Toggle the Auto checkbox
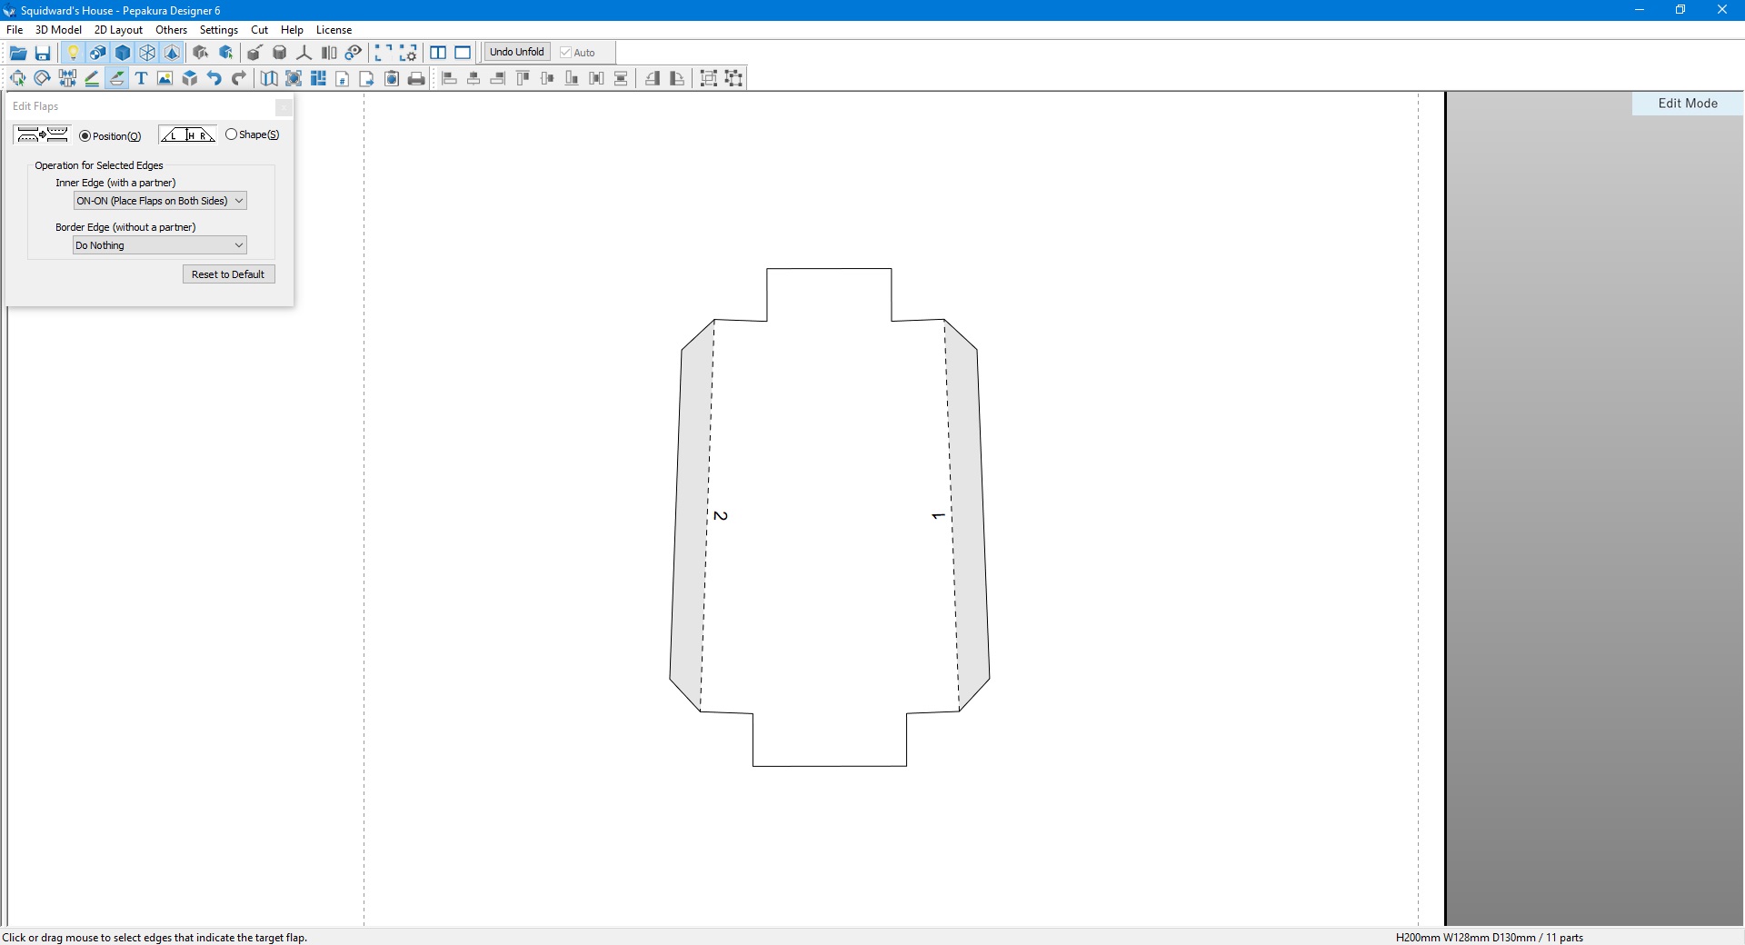1745x945 pixels. point(565,53)
